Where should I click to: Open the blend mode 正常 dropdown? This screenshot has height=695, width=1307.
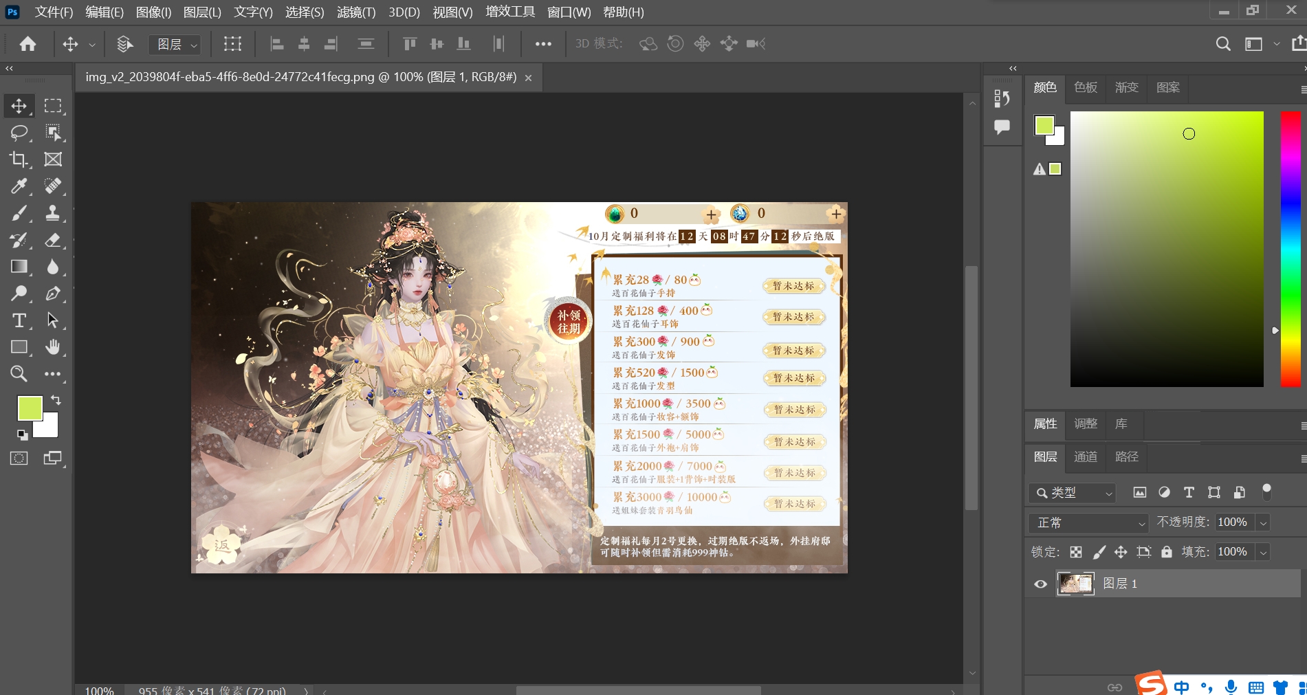point(1088,523)
